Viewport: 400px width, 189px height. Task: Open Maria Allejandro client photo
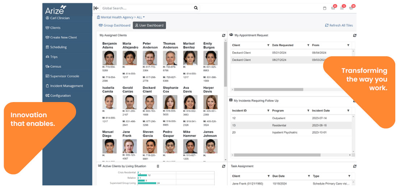click(x=130, y=58)
